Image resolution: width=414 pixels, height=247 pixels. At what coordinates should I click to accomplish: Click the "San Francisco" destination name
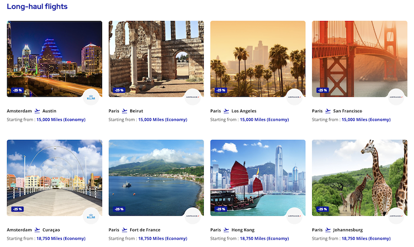pyautogui.click(x=347, y=111)
